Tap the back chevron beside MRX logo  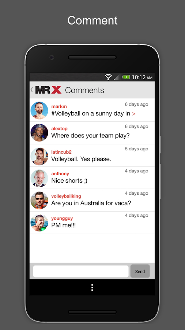(32, 90)
